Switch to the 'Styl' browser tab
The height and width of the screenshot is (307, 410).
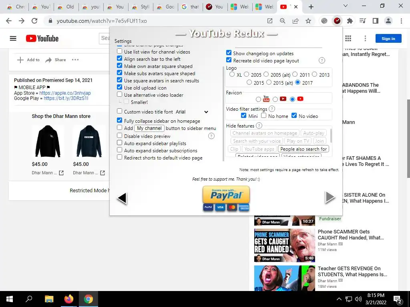(141, 7)
